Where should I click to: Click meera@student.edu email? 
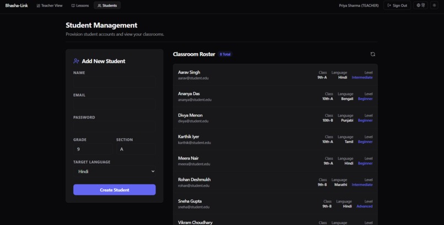coord(194,164)
